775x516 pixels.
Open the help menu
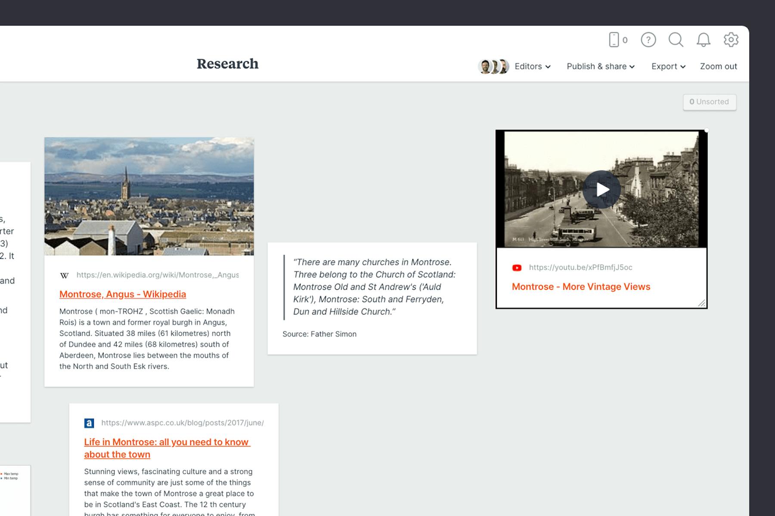[x=648, y=40]
